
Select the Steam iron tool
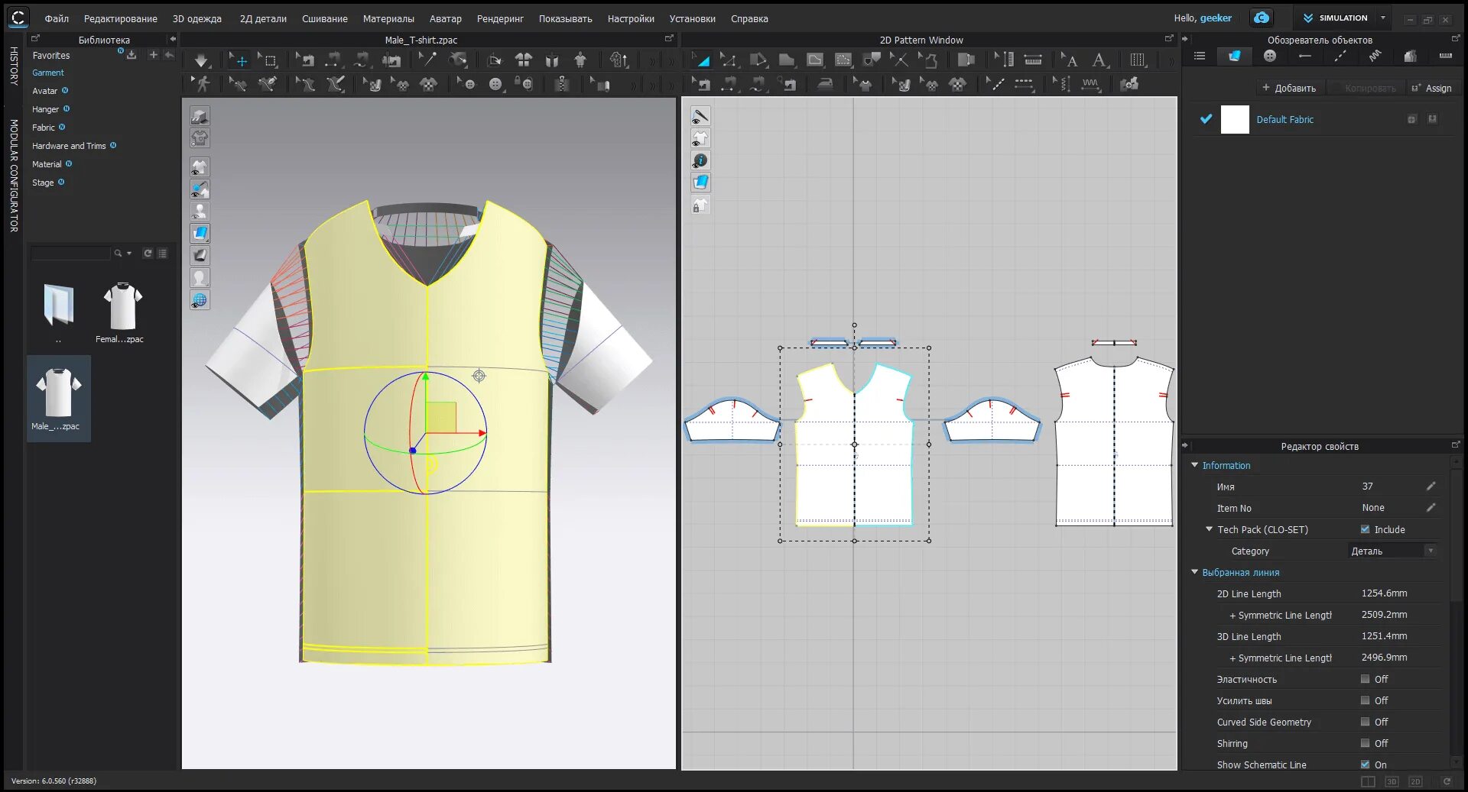coord(825,84)
